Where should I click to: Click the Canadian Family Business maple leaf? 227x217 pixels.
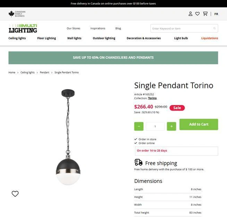tap(11, 14)
